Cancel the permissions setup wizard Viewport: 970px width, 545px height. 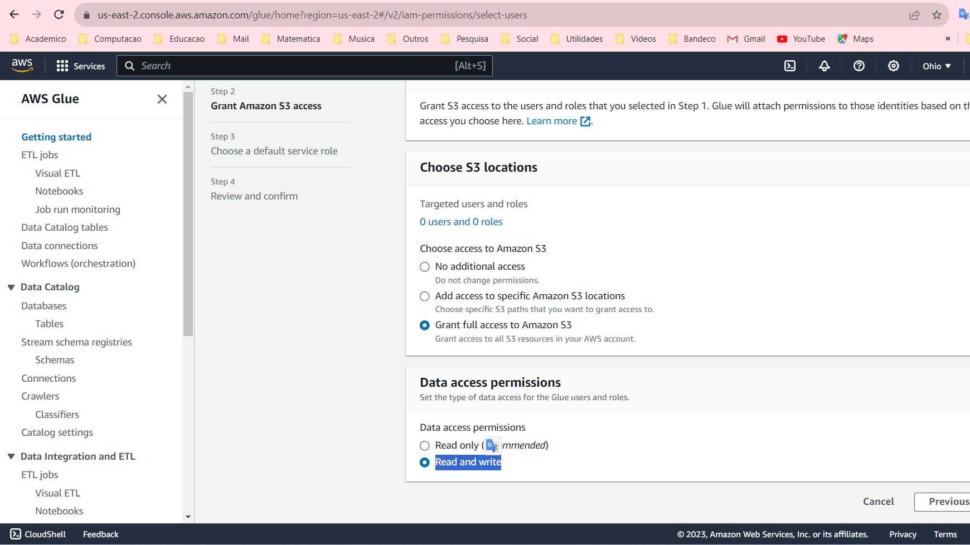[x=878, y=502]
